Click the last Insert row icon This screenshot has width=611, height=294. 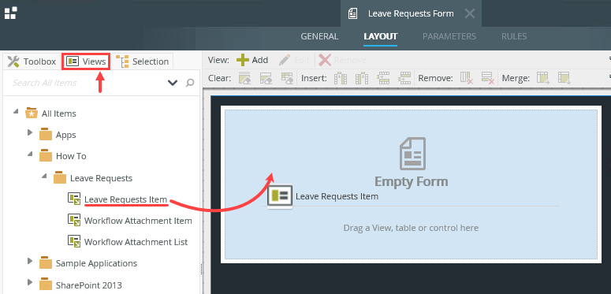pyautogui.click(x=405, y=78)
